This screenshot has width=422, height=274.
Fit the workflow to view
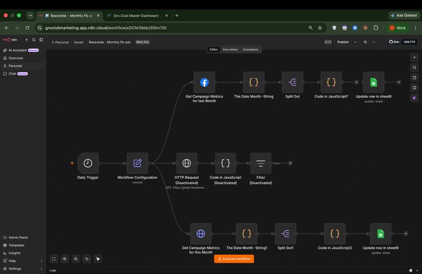(x=54, y=259)
